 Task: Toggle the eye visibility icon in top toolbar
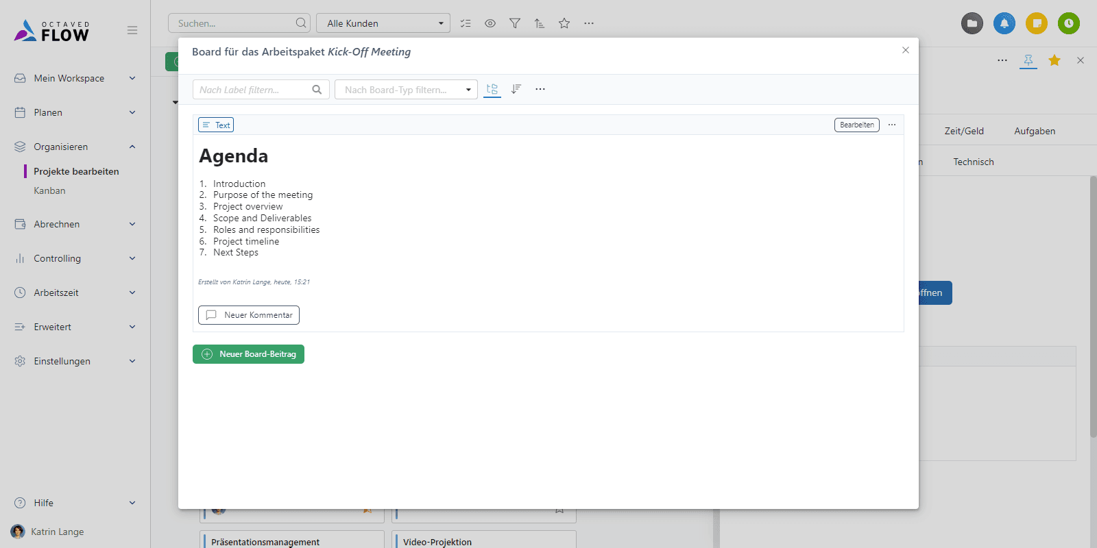pos(490,23)
